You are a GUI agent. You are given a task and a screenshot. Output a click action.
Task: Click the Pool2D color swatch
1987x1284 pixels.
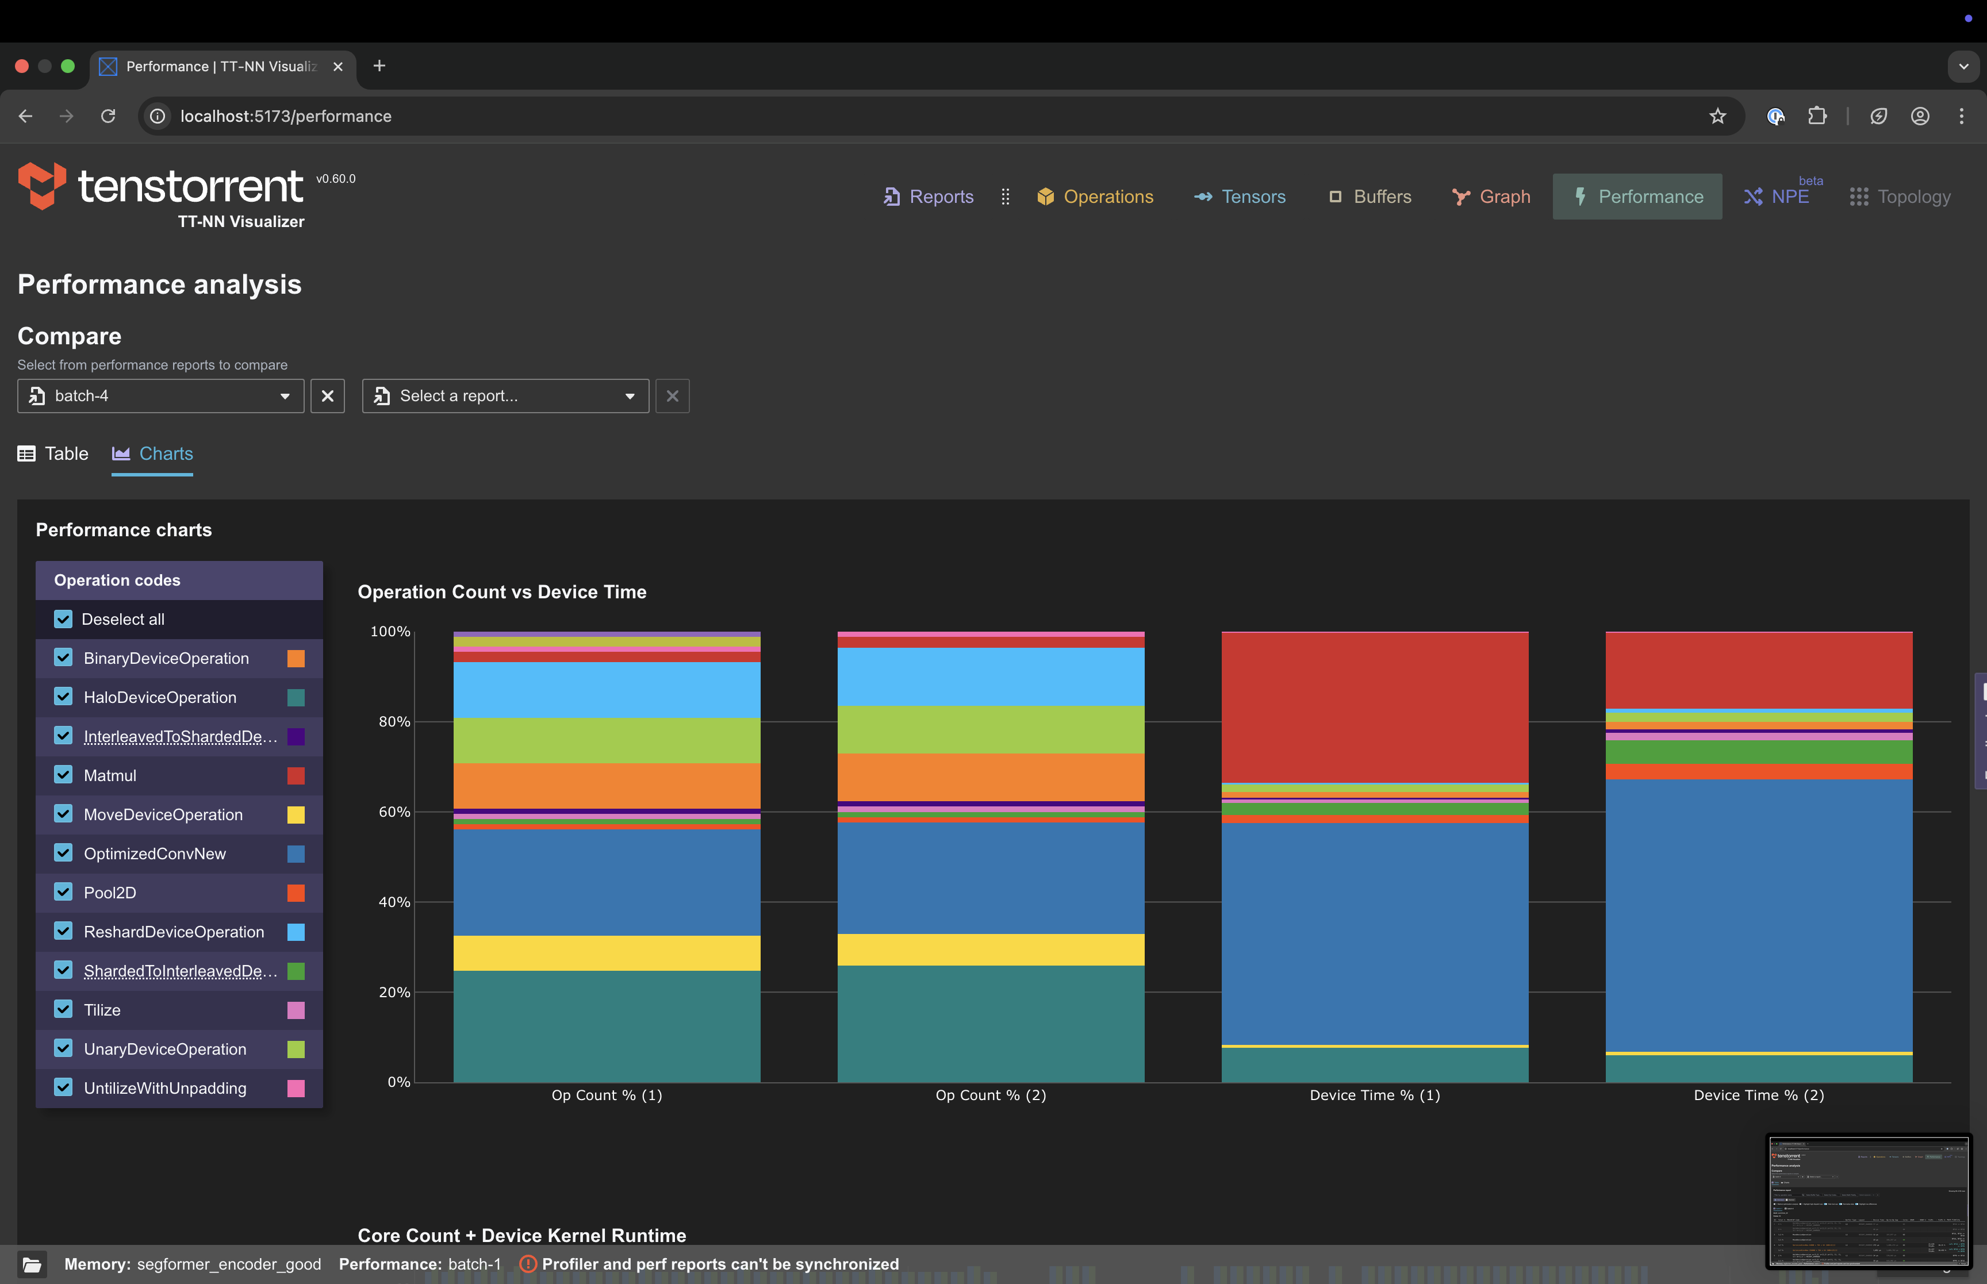pyautogui.click(x=295, y=892)
